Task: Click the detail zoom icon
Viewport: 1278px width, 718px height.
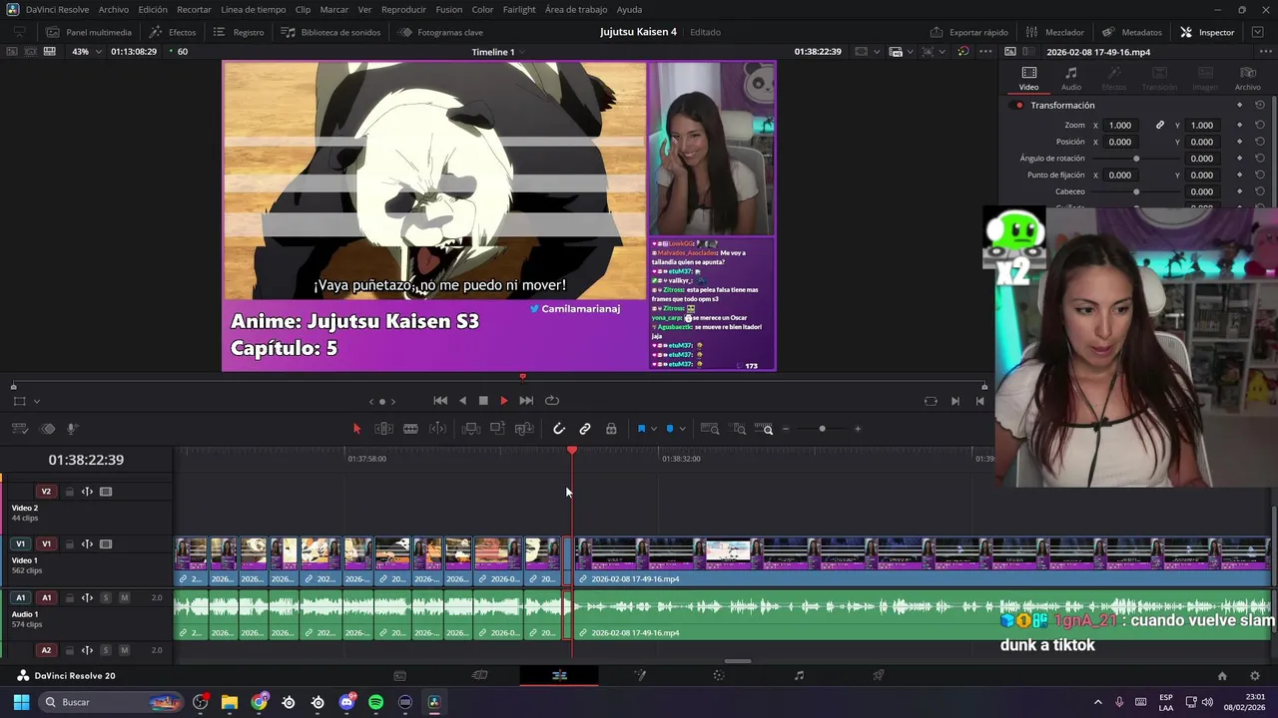Action: pos(739,429)
